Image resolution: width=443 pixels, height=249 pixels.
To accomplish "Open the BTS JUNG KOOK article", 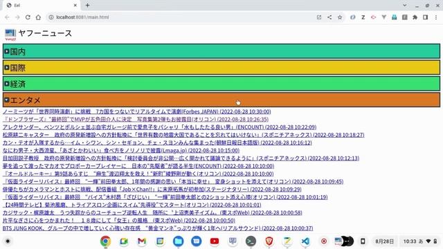I will 158,228.
